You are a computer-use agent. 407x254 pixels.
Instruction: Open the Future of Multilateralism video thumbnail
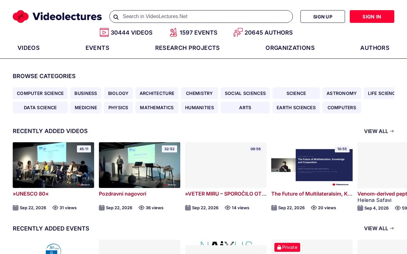point(312,165)
